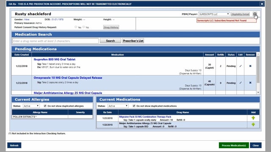Click in the medication search input field
Image resolution: width=271 pixels, height=152 pixels.
55,41
